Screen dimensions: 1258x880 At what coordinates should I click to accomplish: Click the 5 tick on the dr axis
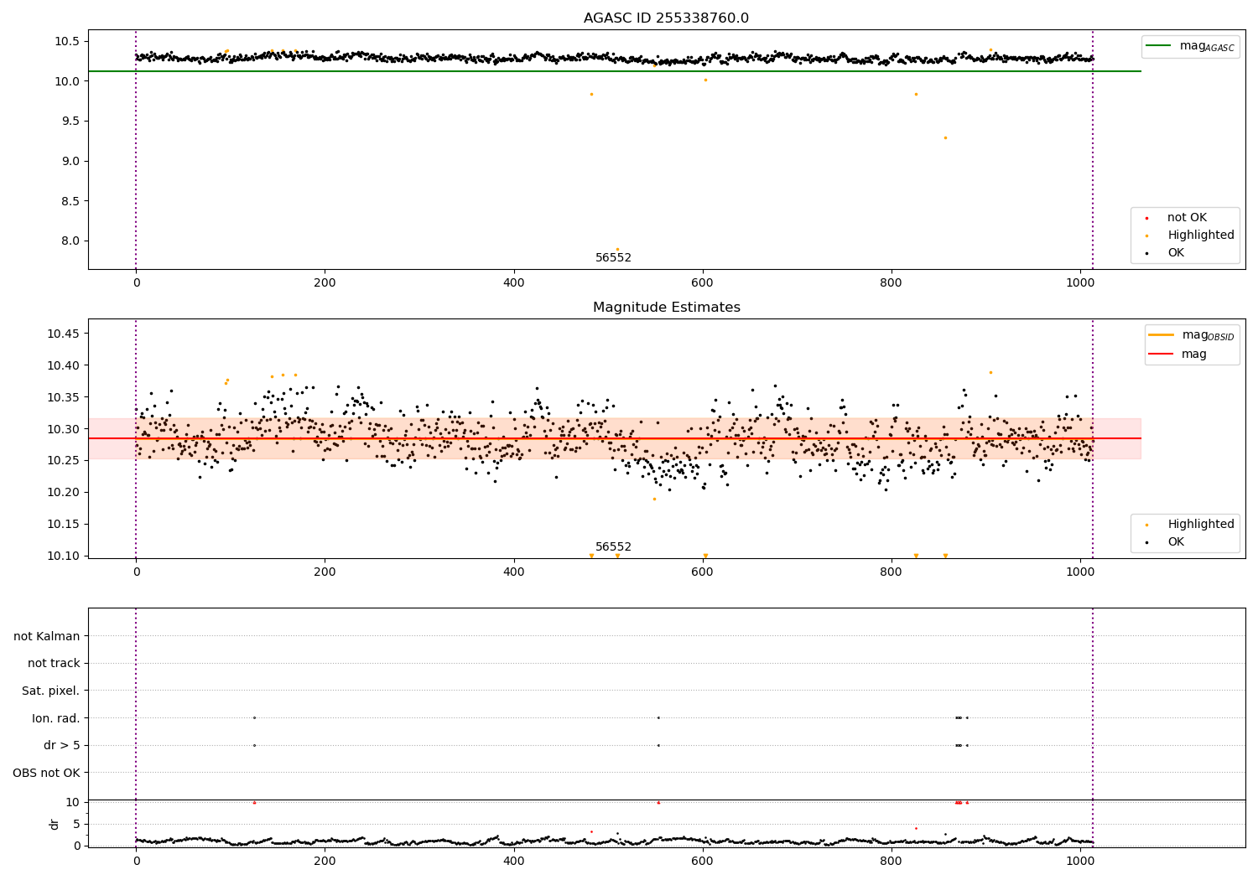[76, 824]
